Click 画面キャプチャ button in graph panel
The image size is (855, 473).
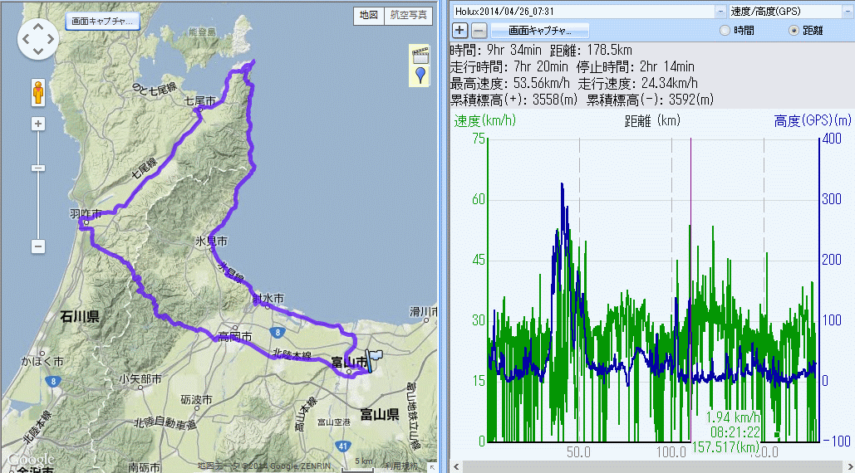pyautogui.click(x=537, y=31)
